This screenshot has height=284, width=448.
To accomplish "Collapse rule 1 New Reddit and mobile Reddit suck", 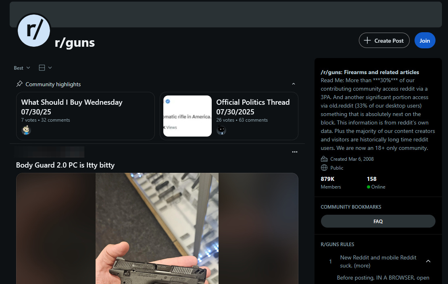I will coord(428,261).
